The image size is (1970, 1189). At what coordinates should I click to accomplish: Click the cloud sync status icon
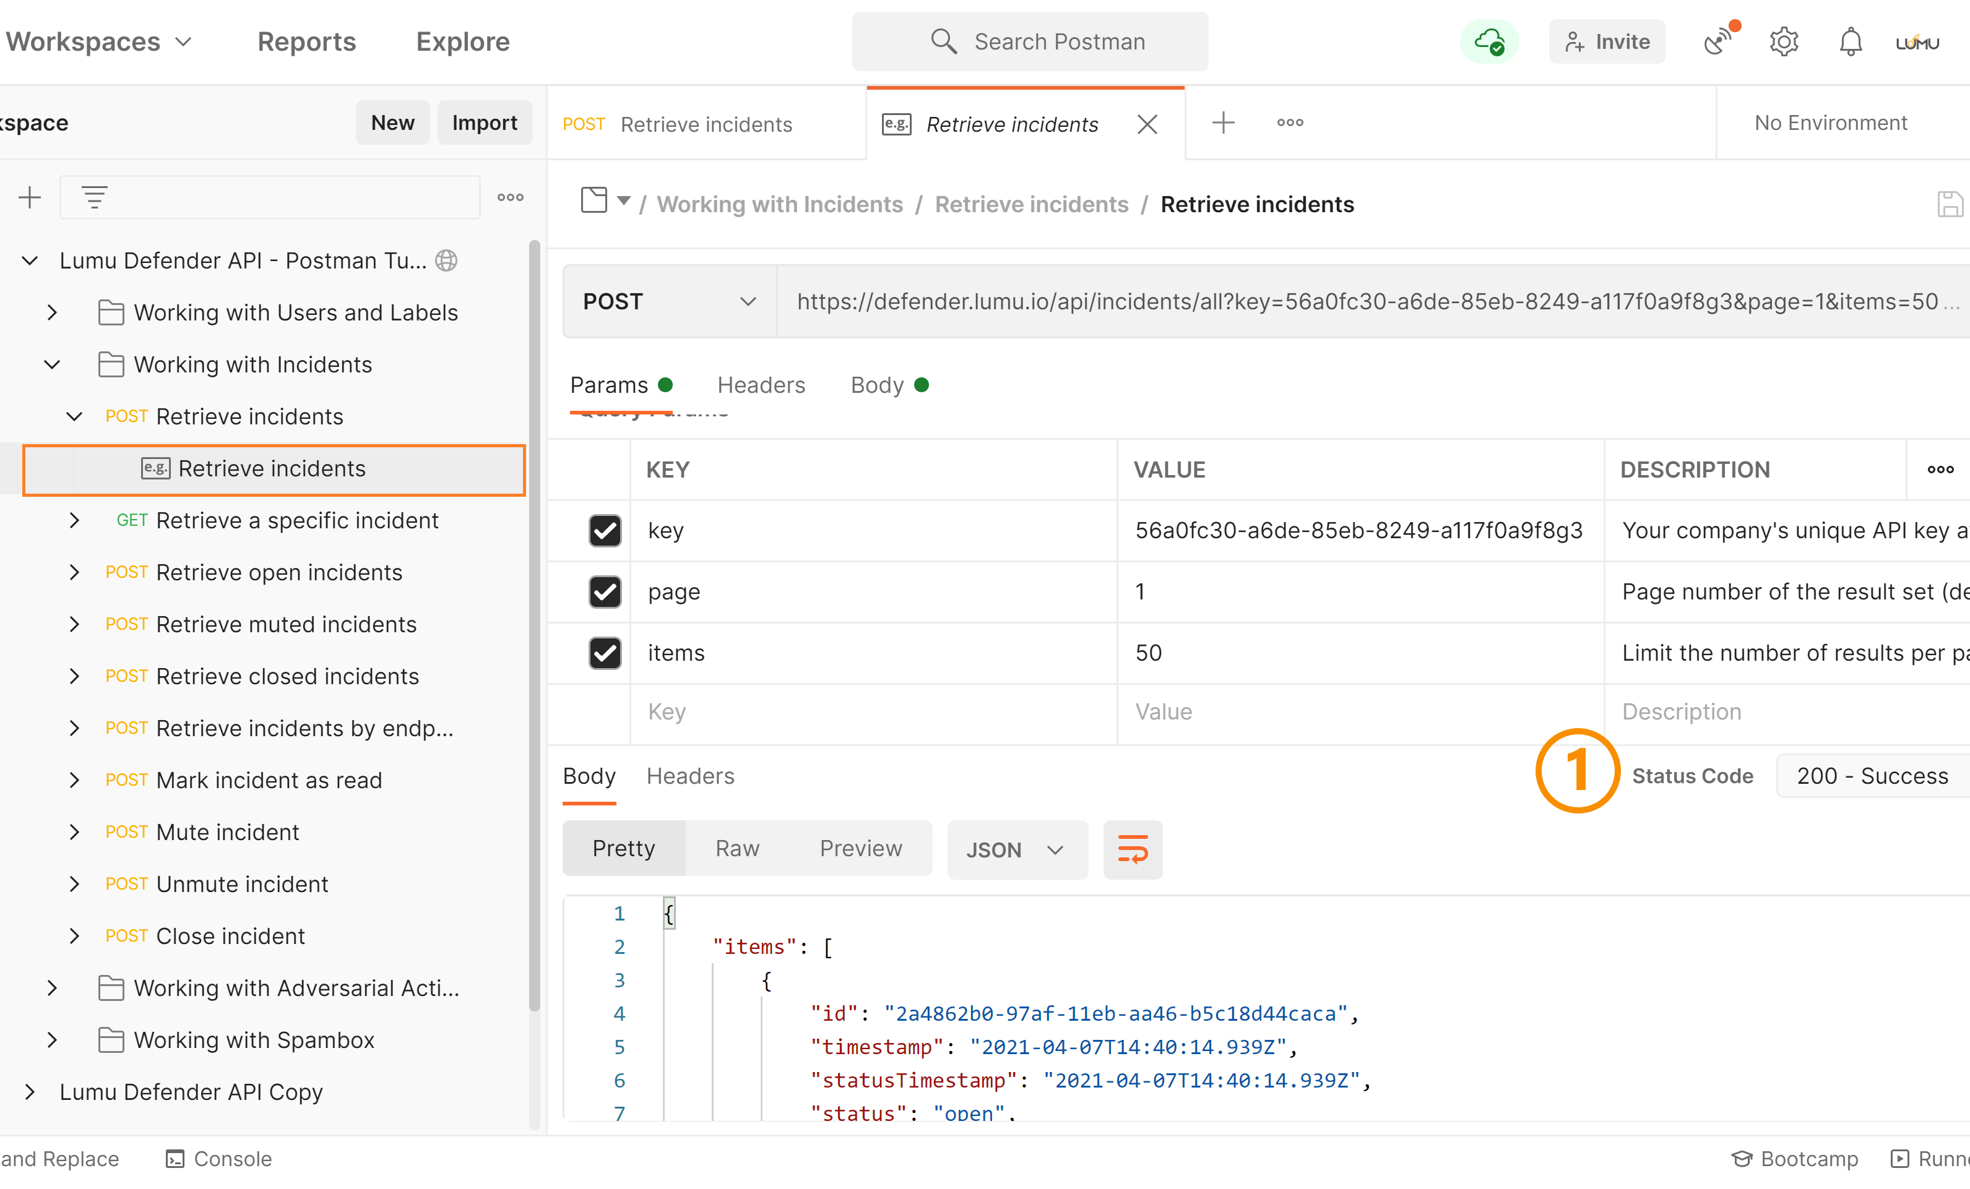(1488, 41)
